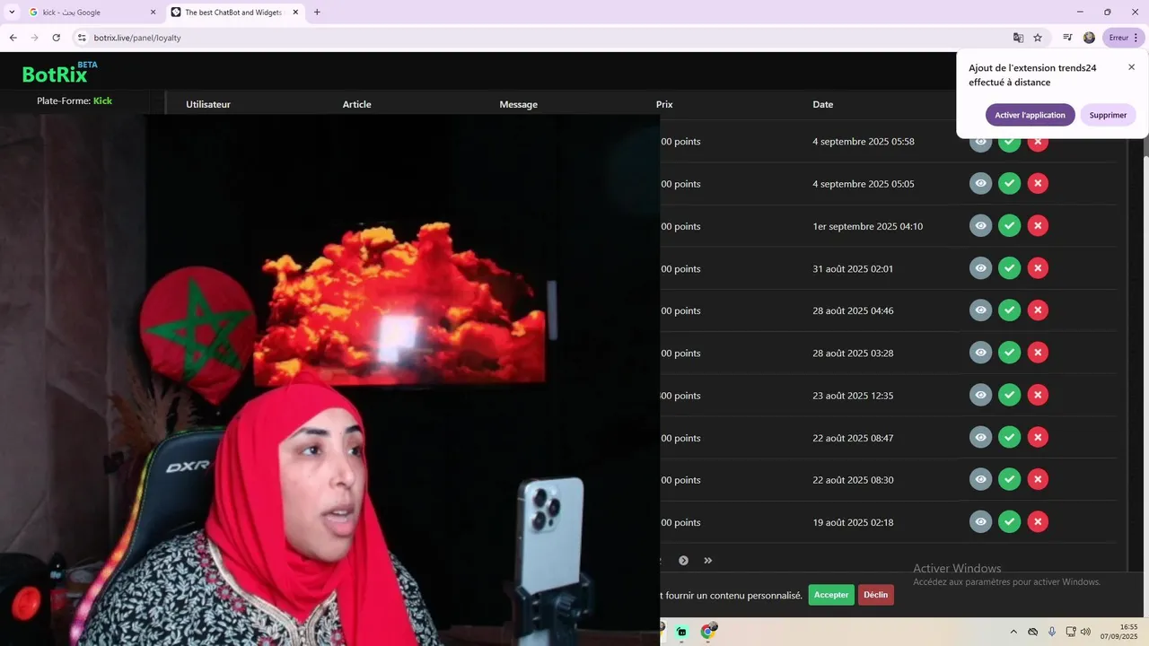View details of 22 août 2025 08:30 request
The image size is (1149, 646).
click(x=980, y=479)
